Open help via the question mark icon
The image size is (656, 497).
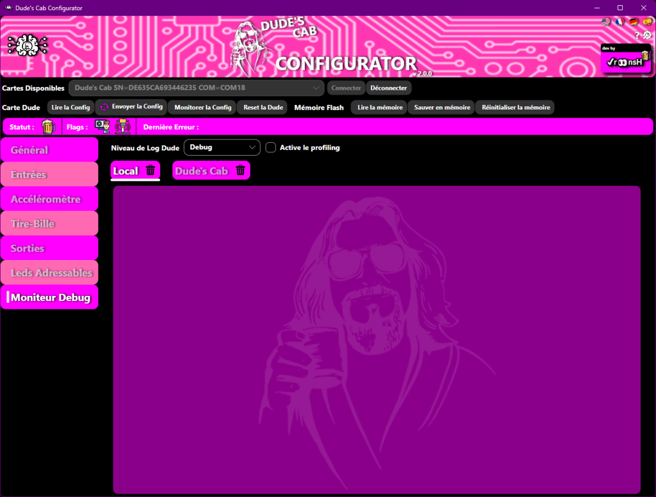click(x=637, y=35)
